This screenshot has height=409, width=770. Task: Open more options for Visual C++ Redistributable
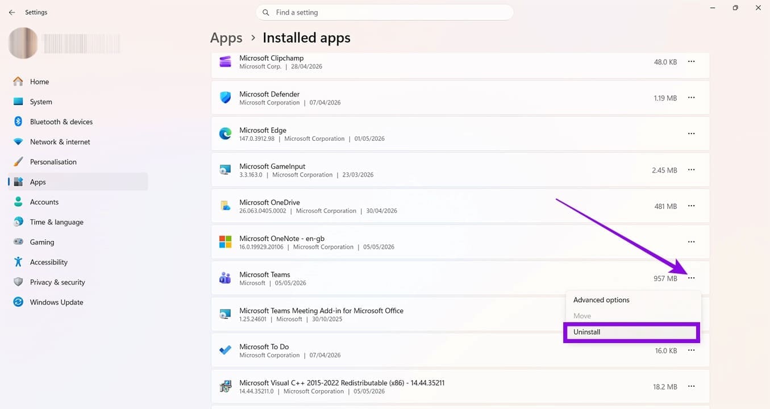(692, 386)
